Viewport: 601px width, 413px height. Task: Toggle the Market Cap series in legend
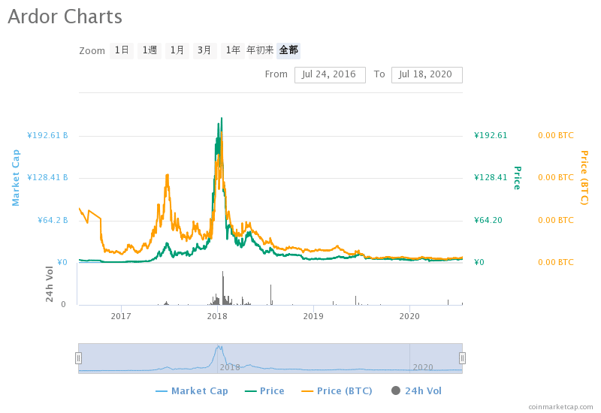[192, 390]
